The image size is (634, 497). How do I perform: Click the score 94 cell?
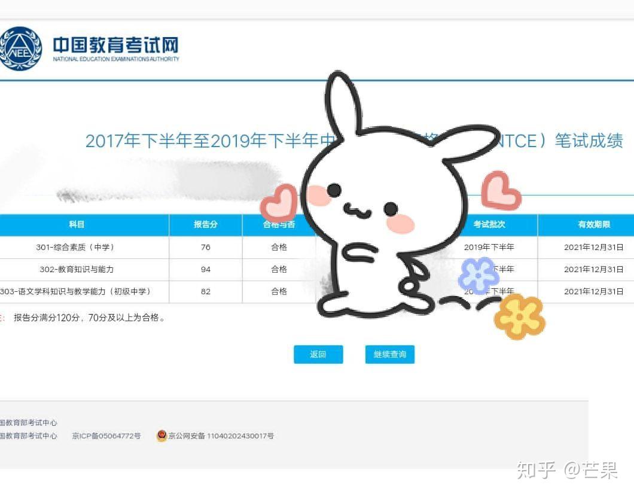(x=205, y=269)
